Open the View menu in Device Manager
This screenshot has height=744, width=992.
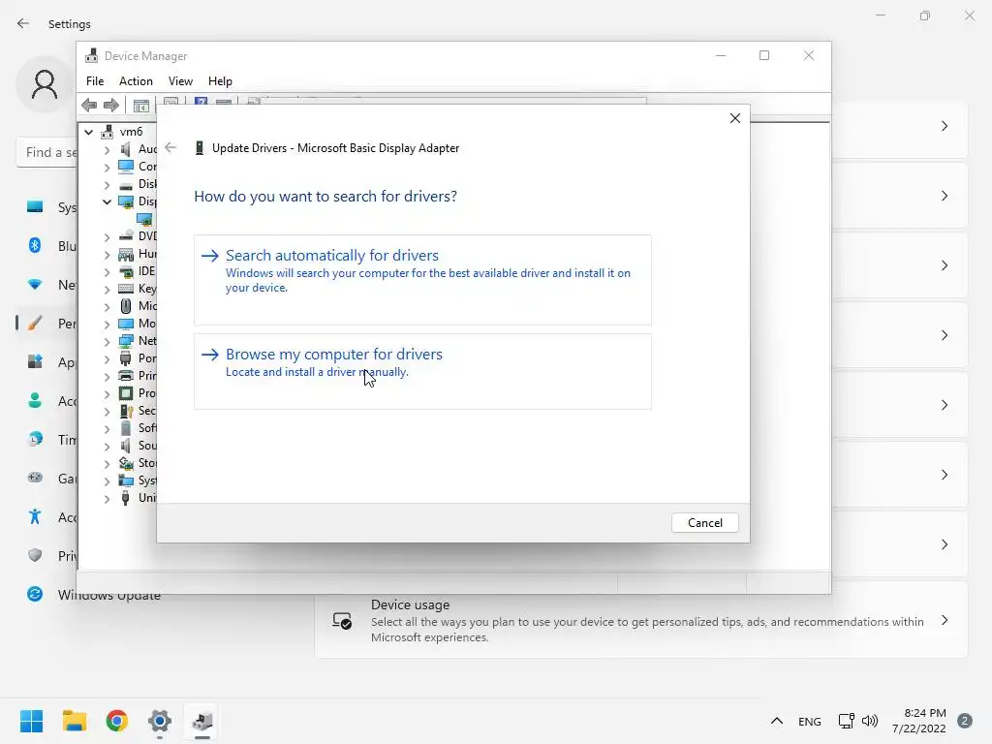pyautogui.click(x=180, y=81)
